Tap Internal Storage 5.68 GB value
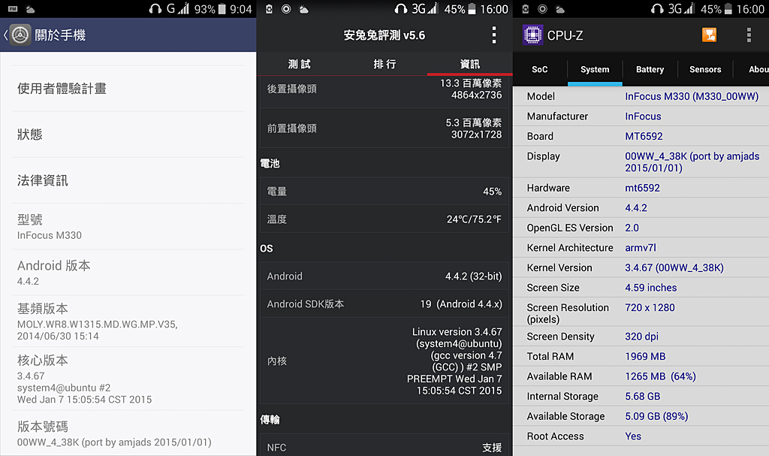This screenshot has height=456, width=769. (x=643, y=396)
